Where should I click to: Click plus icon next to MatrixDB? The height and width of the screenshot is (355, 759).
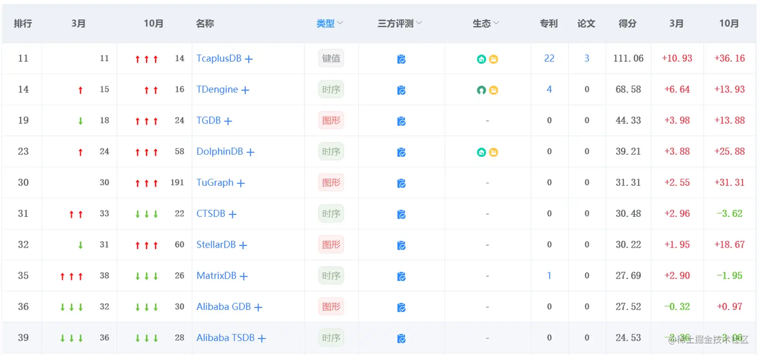pos(244,277)
